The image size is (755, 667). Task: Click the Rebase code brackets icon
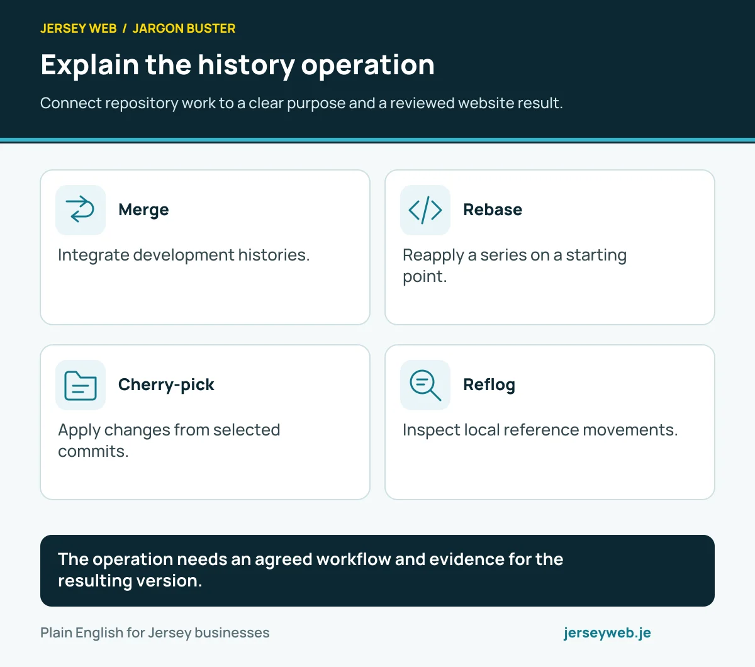click(x=425, y=210)
